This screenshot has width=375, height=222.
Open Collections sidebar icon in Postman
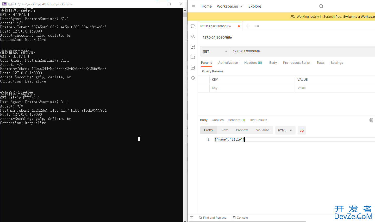(x=193, y=26)
